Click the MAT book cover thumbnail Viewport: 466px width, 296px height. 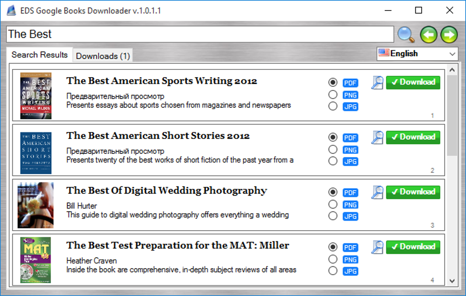pyautogui.click(x=35, y=260)
